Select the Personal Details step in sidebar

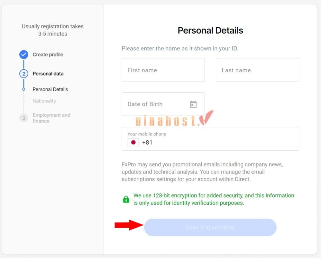[x=50, y=89]
